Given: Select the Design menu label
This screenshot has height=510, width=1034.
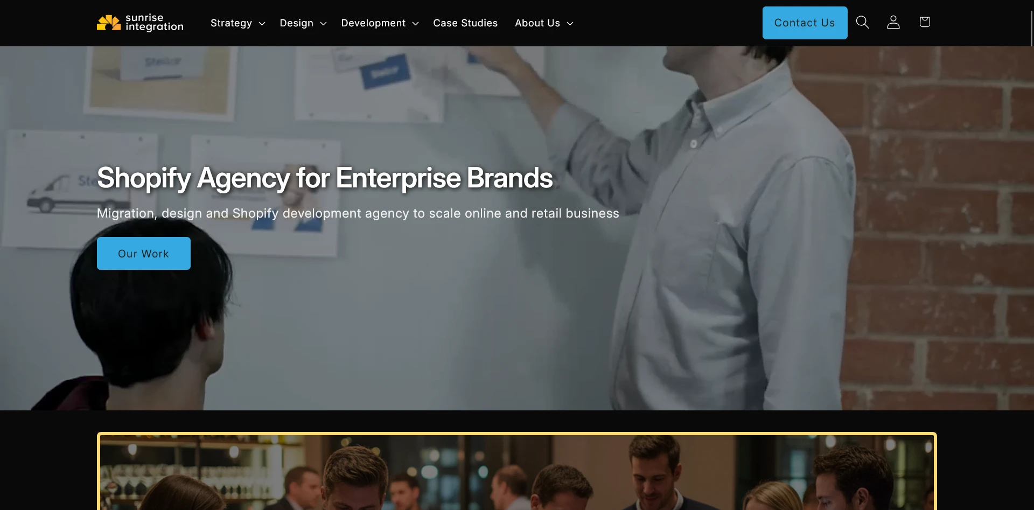Looking at the screenshot, I should click(296, 23).
